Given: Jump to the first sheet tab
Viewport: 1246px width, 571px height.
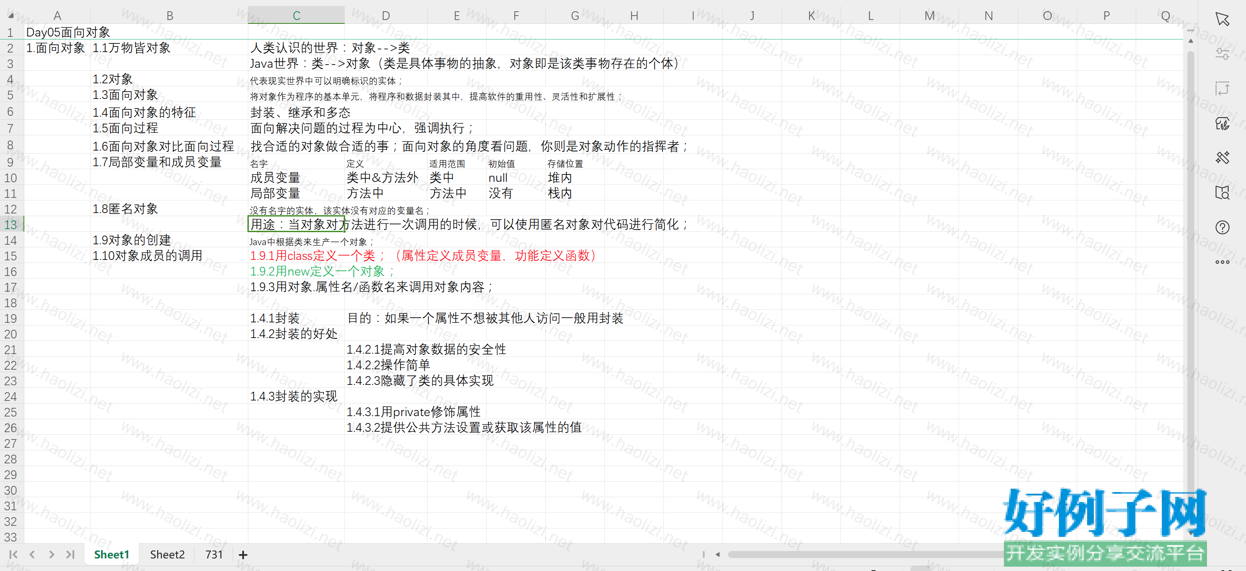Looking at the screenshot, I should coord(13,555).
